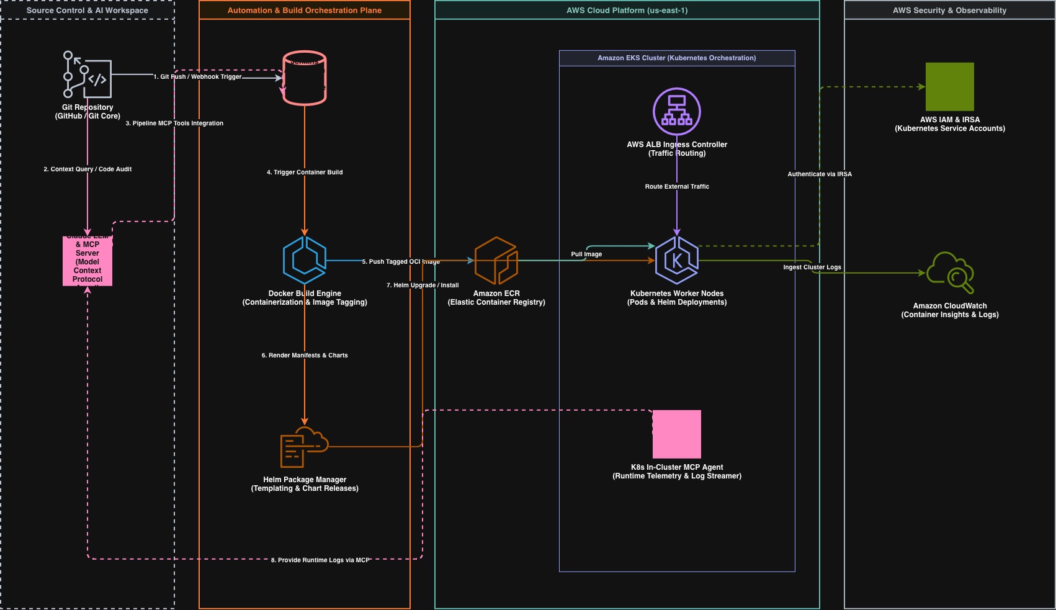The image size is (1056, 610).
Task: Select the Amazon ECR caption text
Action: [x=496, y=298]
